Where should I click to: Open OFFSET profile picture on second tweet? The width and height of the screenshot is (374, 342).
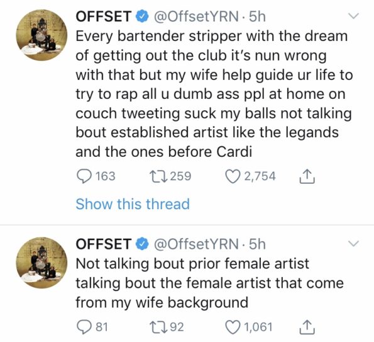tap(41, 263)
